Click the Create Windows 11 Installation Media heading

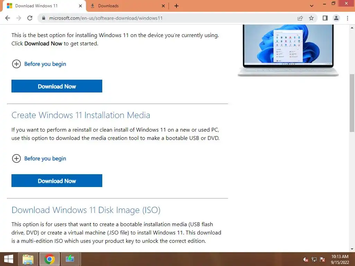click(x=81, y=115)
